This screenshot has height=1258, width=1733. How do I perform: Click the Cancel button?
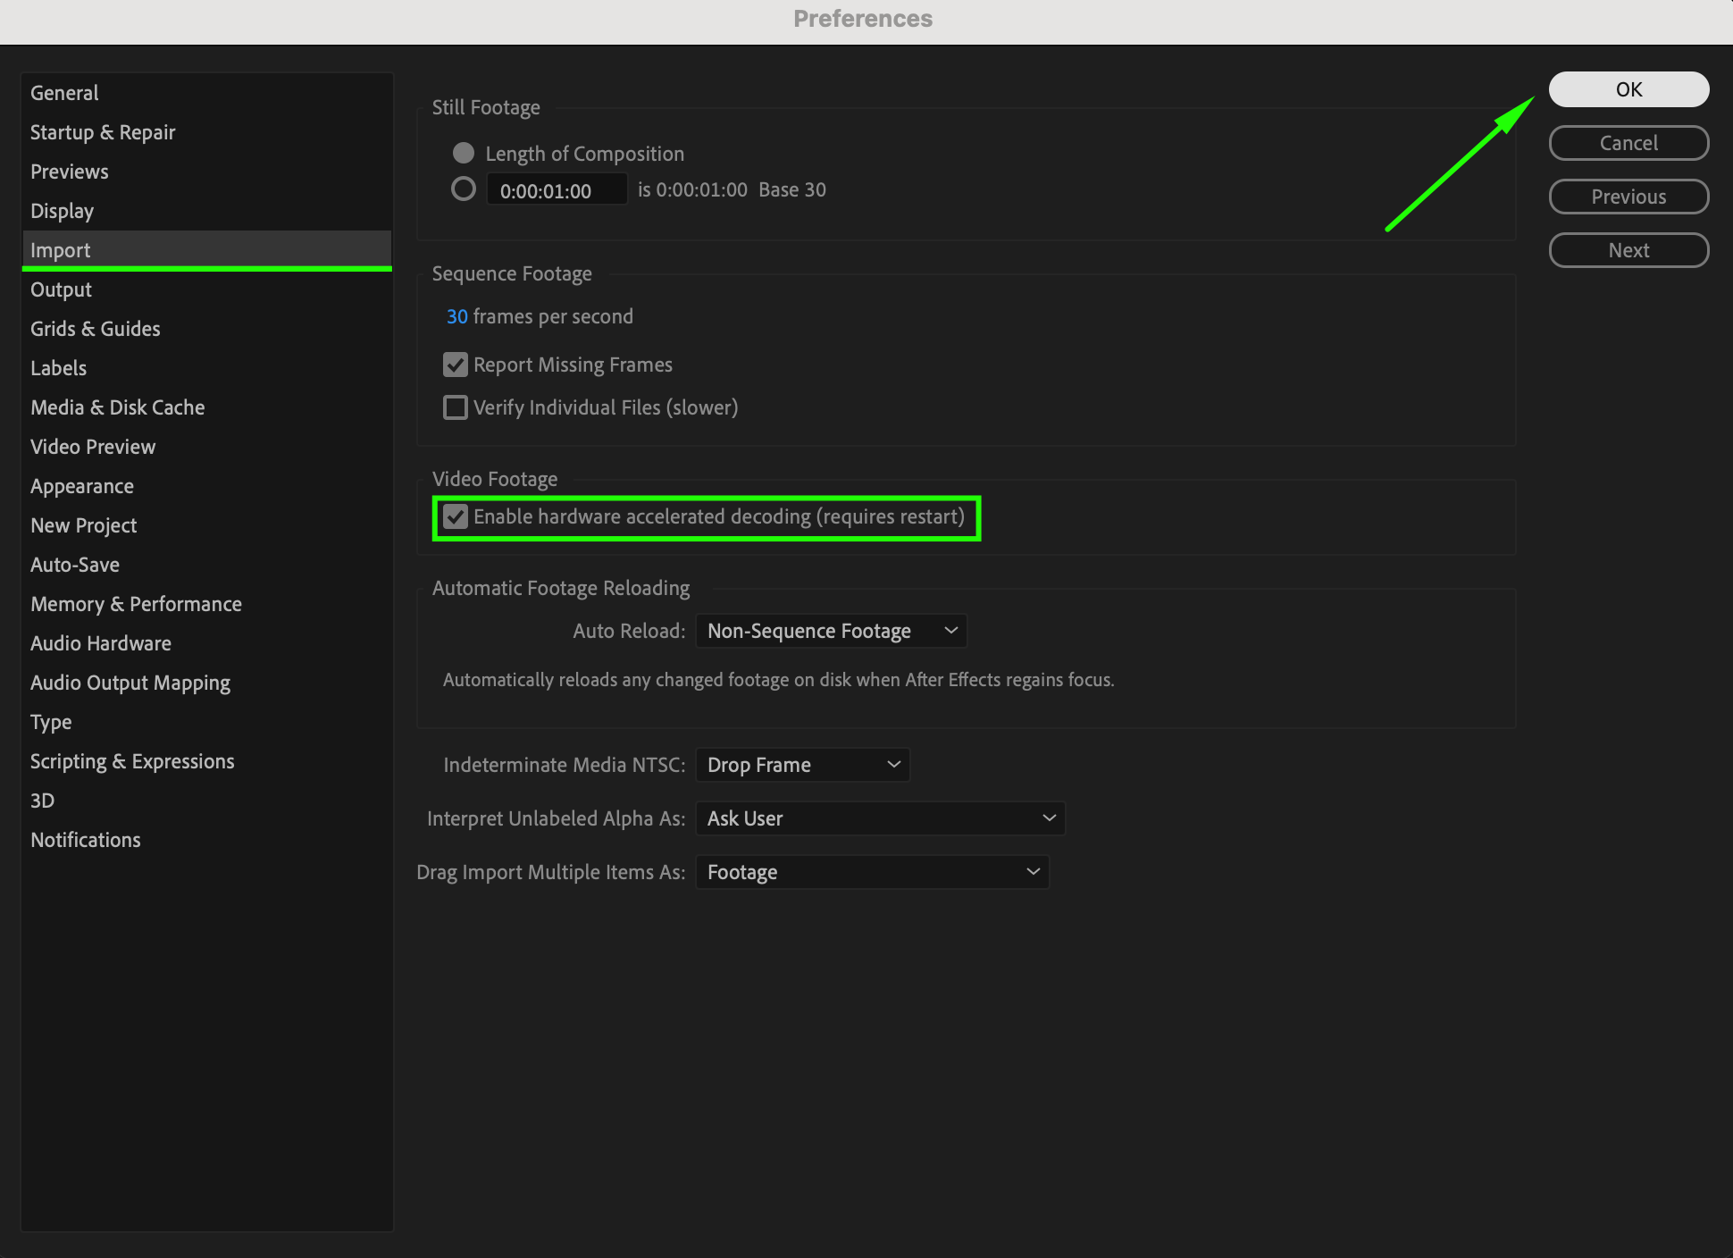click(x=1628, y=143)
